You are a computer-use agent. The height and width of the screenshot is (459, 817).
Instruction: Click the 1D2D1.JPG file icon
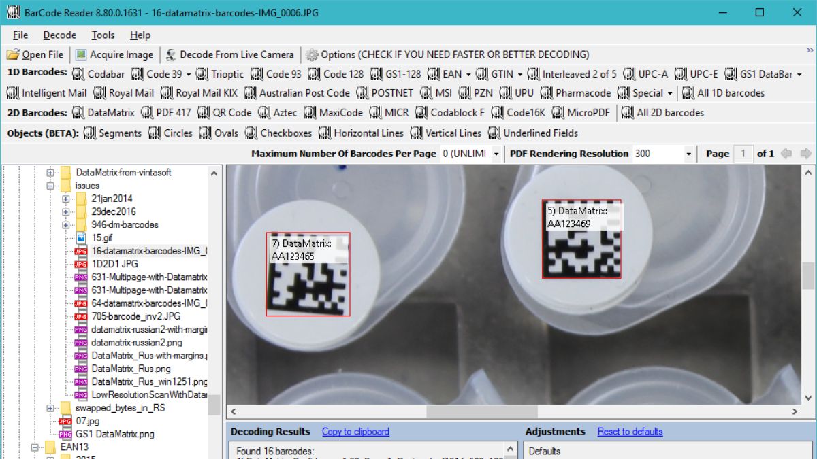81,264
